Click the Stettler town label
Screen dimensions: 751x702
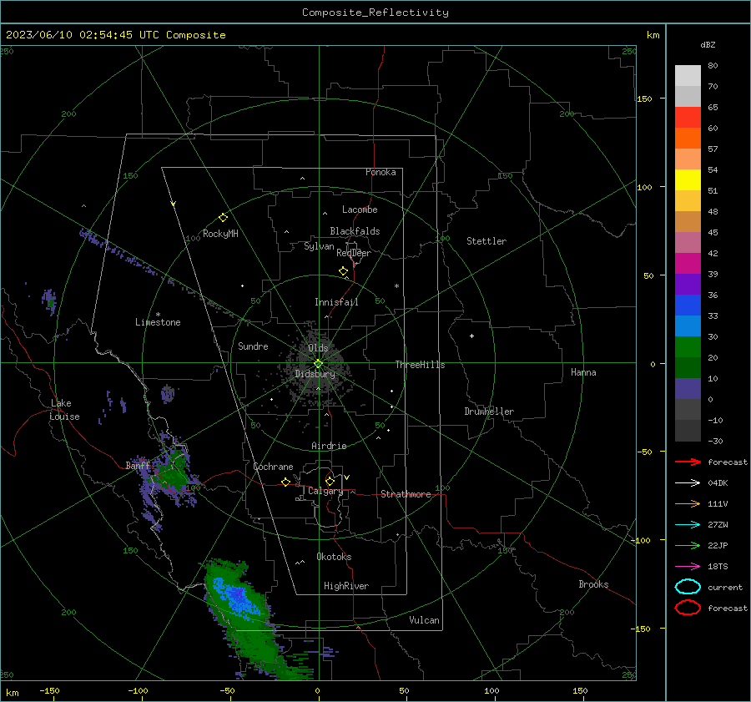[486, 241]
